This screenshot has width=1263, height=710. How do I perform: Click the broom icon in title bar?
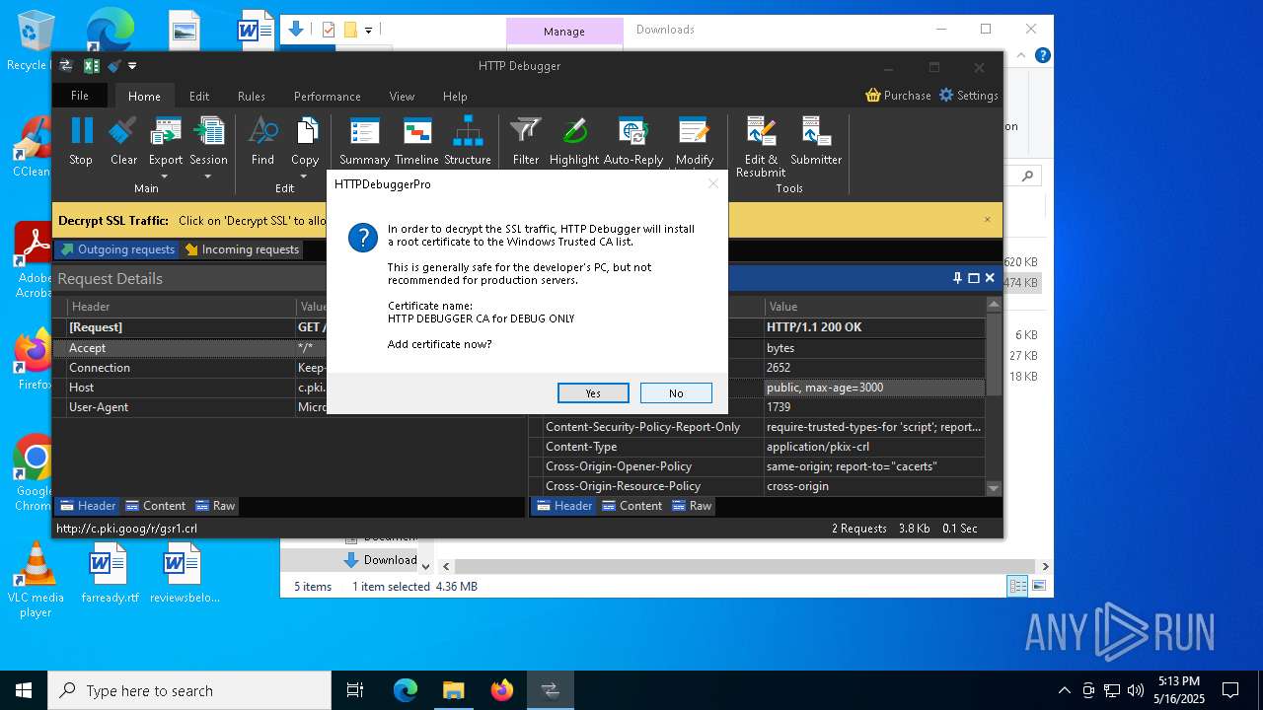pyautogui.click(x=113, y=66)
